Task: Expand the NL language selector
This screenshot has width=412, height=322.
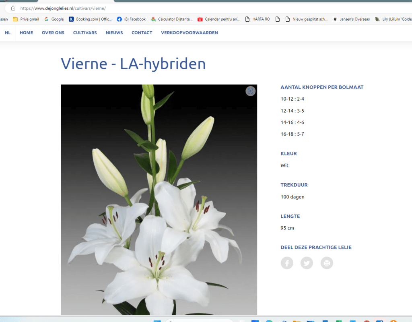Action: (x=8, y=33)
